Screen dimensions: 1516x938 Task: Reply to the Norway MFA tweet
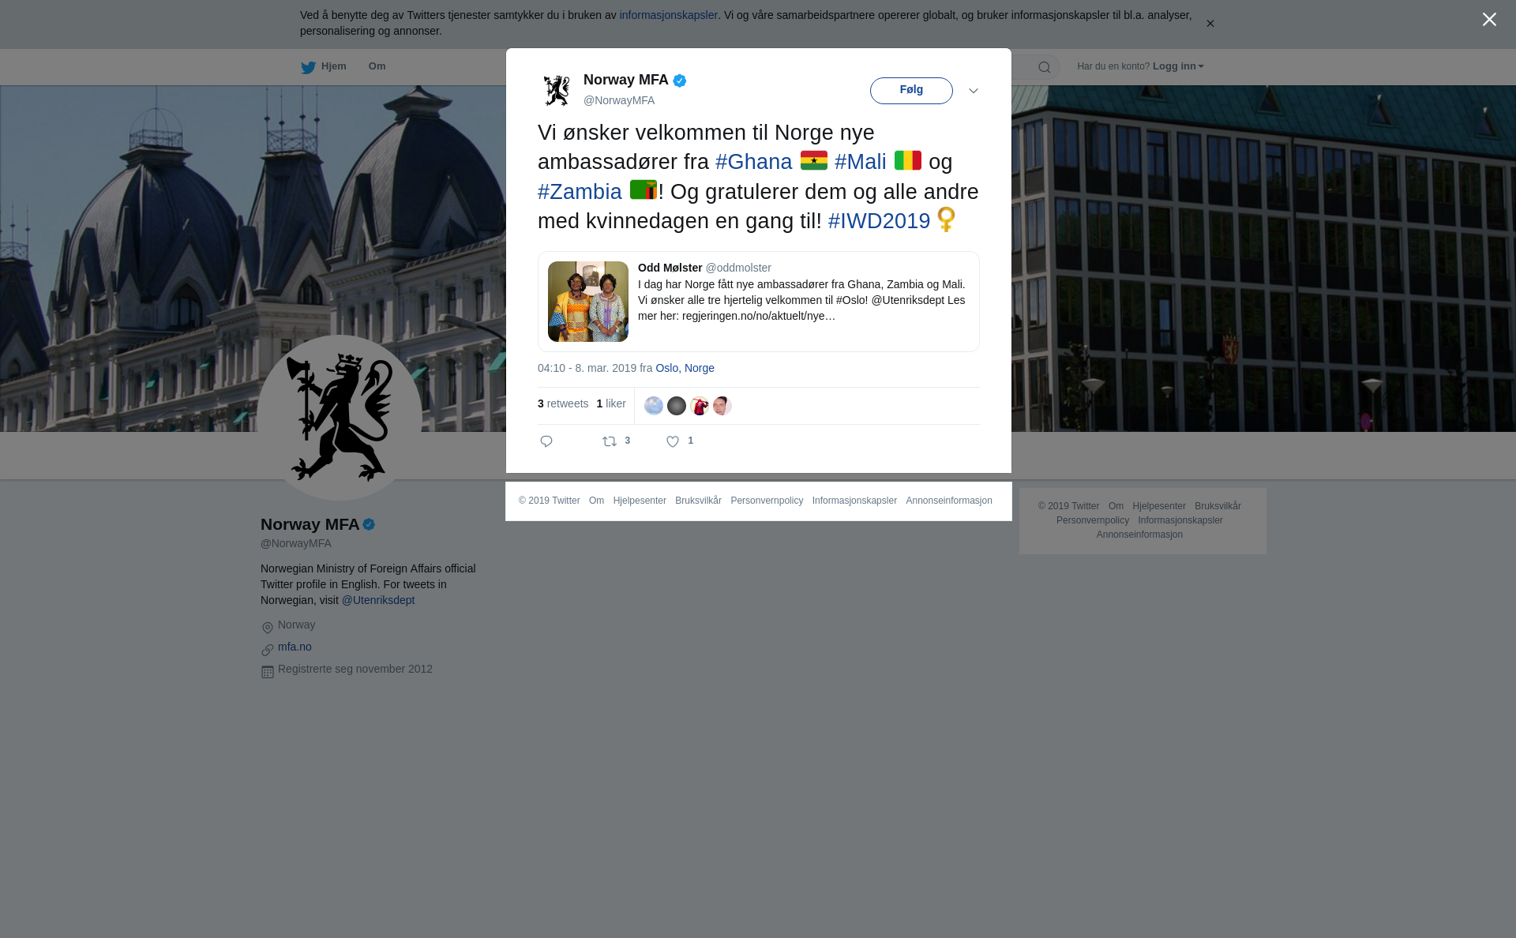[546, 441]
